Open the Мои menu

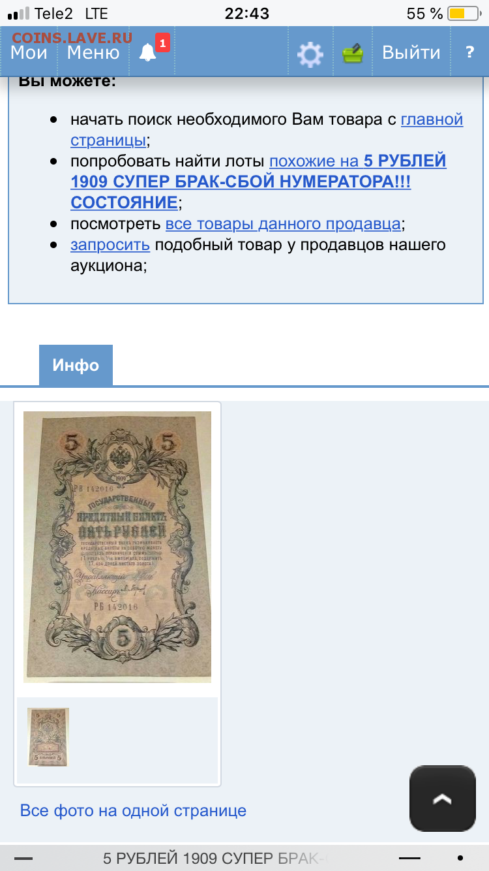tap(29, 52)
